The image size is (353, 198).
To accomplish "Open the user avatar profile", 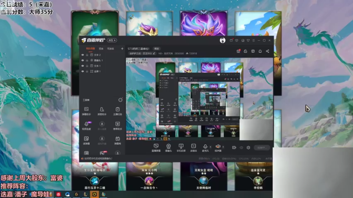I will pyautogui.click(x=222, y=40).
